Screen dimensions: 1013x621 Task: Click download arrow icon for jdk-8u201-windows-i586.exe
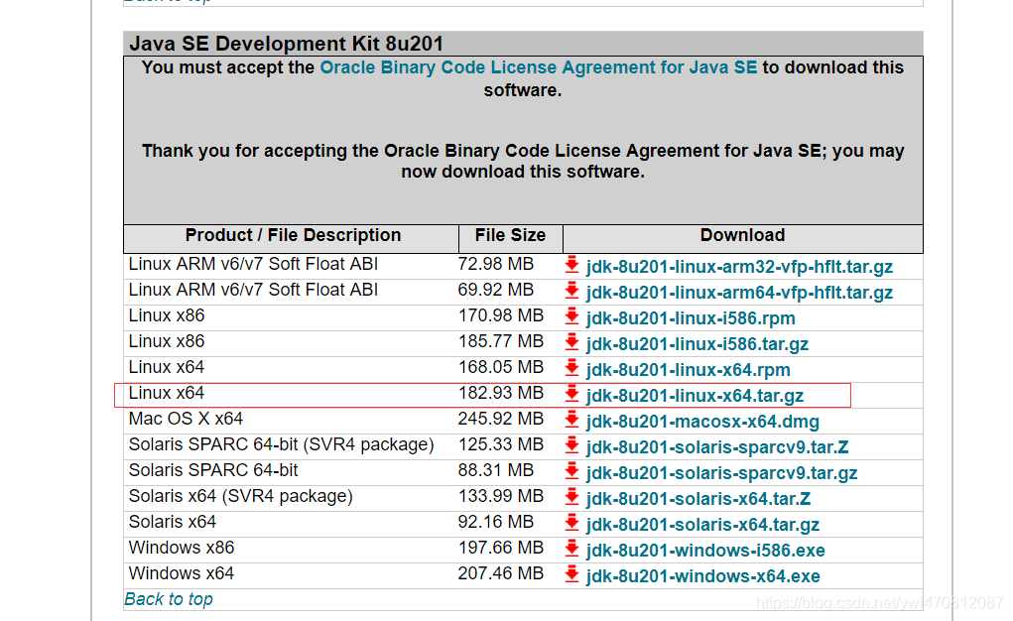click(x=571, y=550)
